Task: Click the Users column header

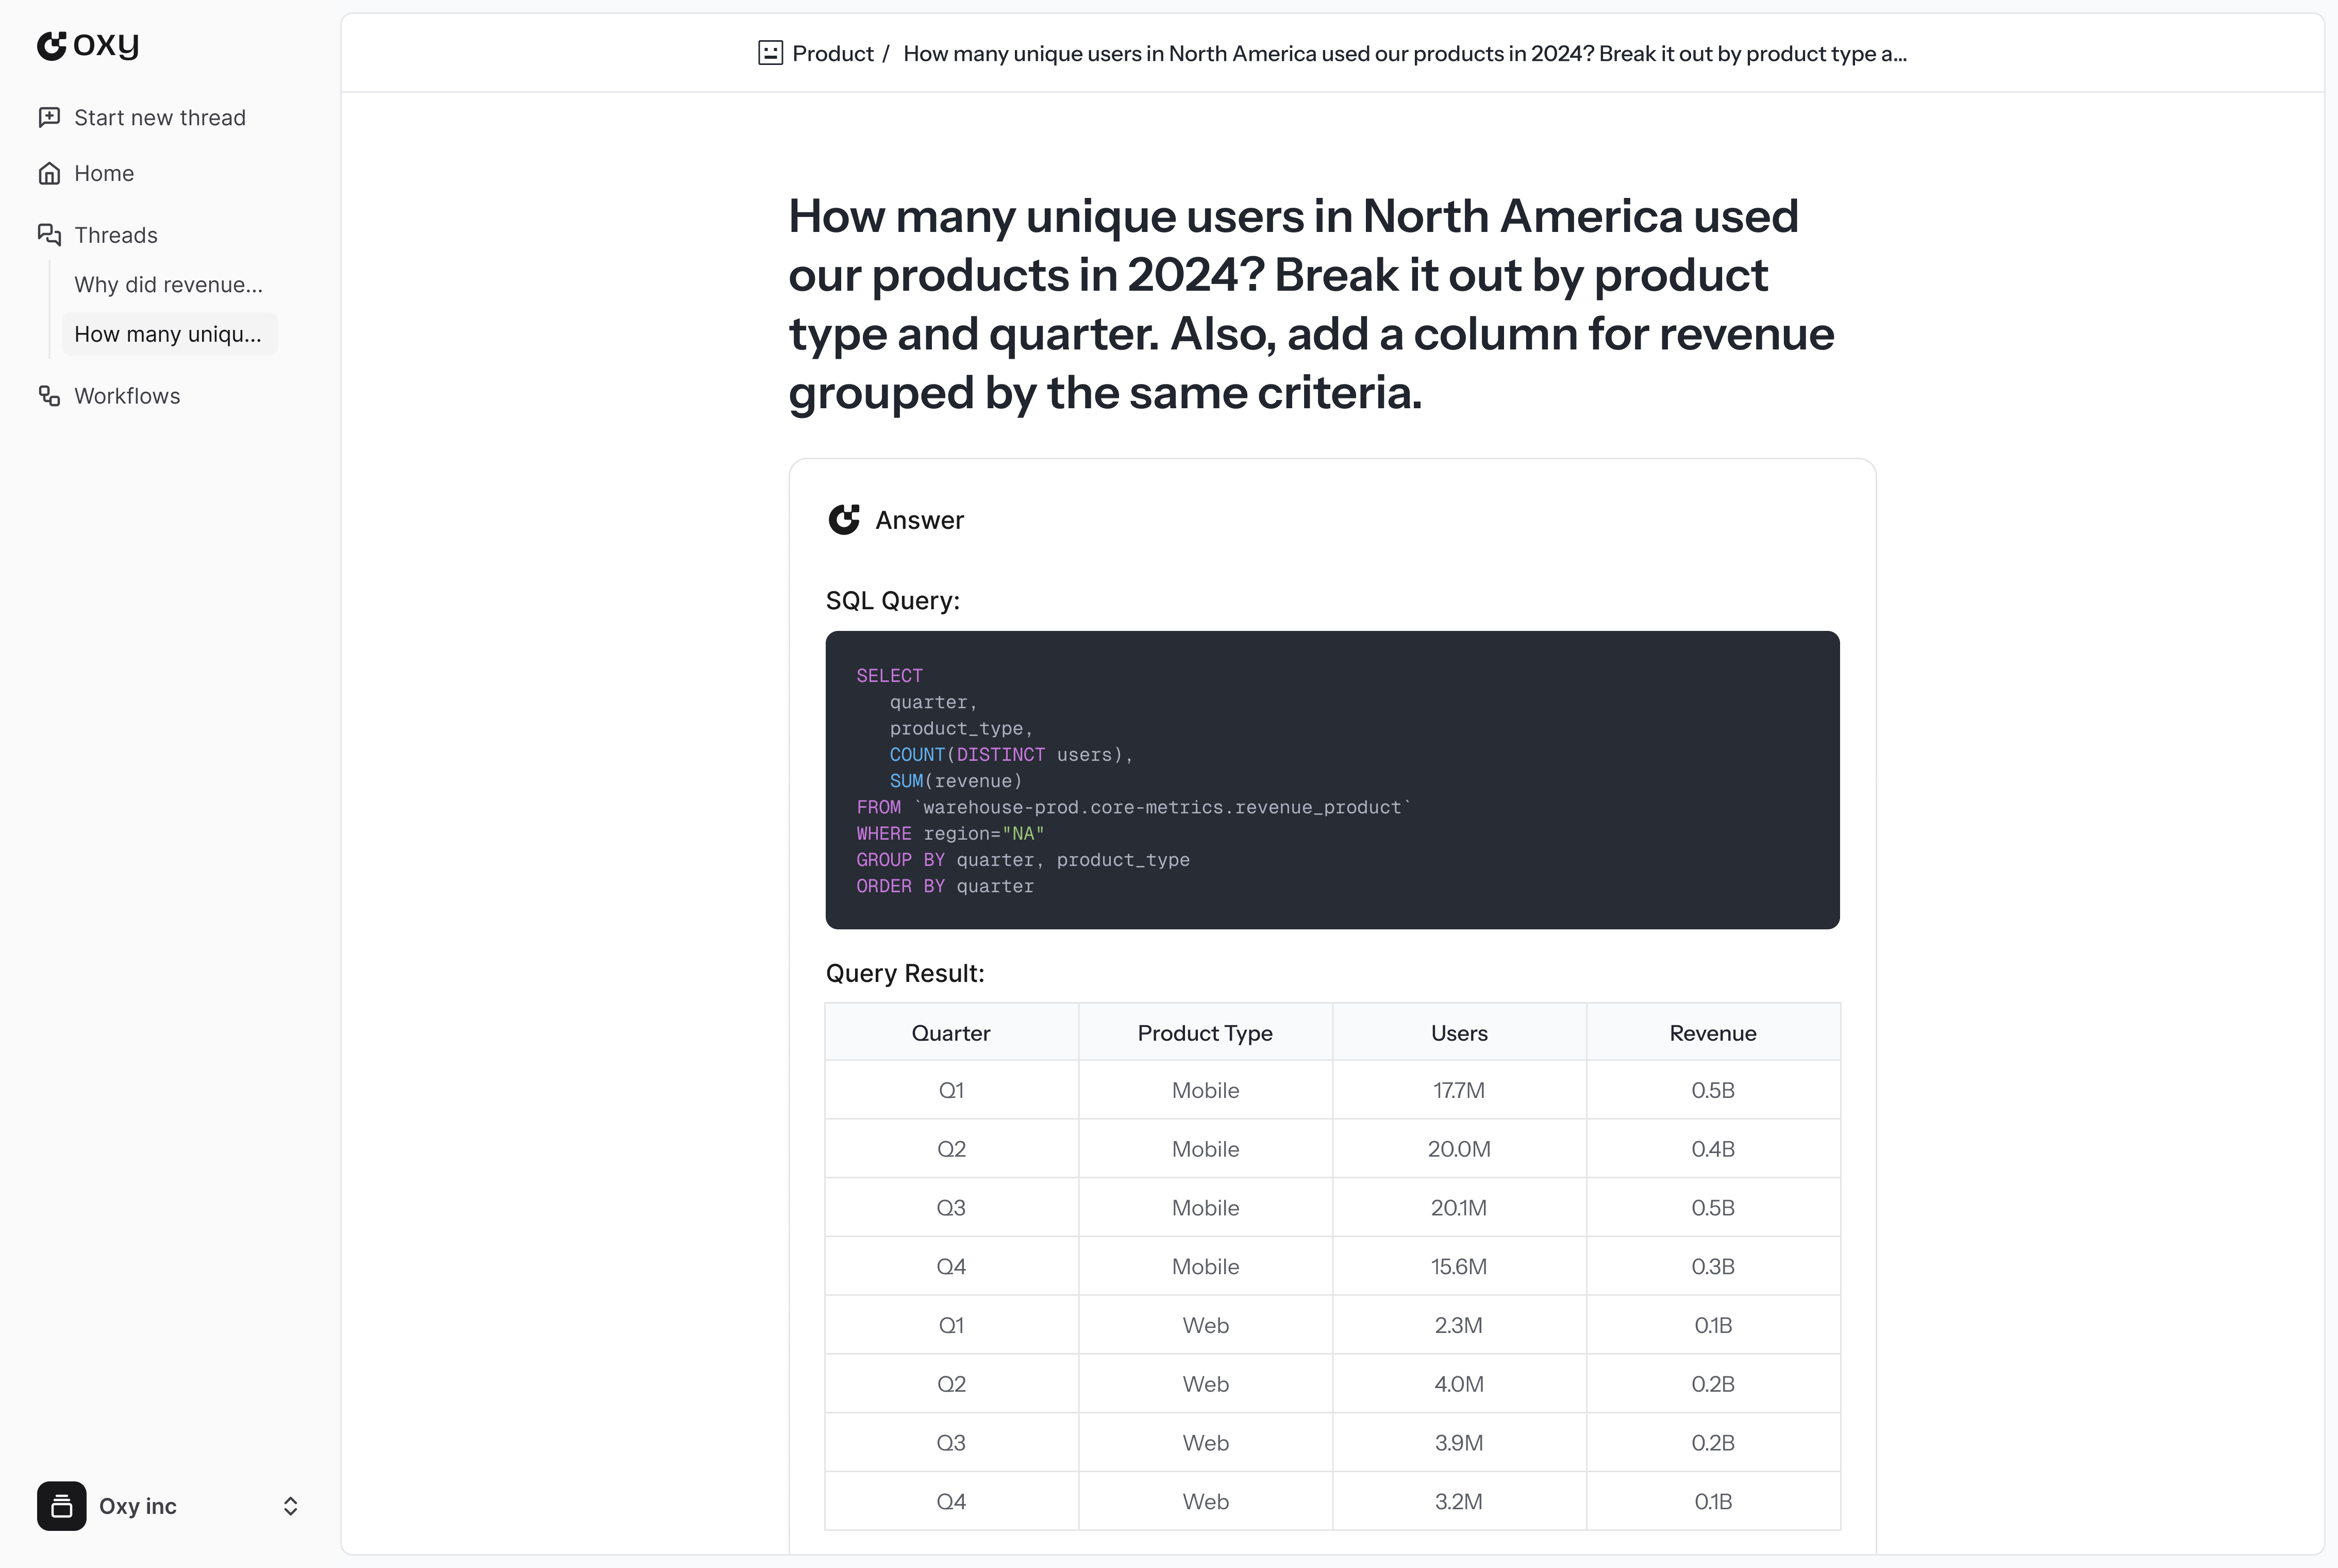Action: point(1458,1033)
